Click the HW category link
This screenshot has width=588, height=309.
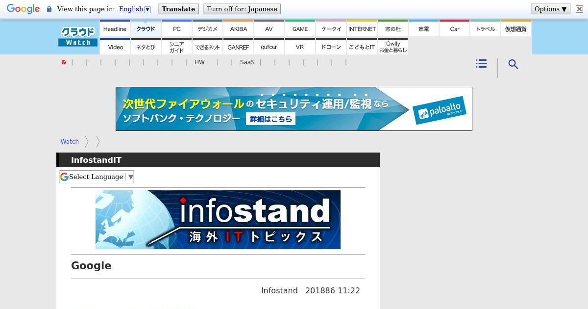(199, 62)
